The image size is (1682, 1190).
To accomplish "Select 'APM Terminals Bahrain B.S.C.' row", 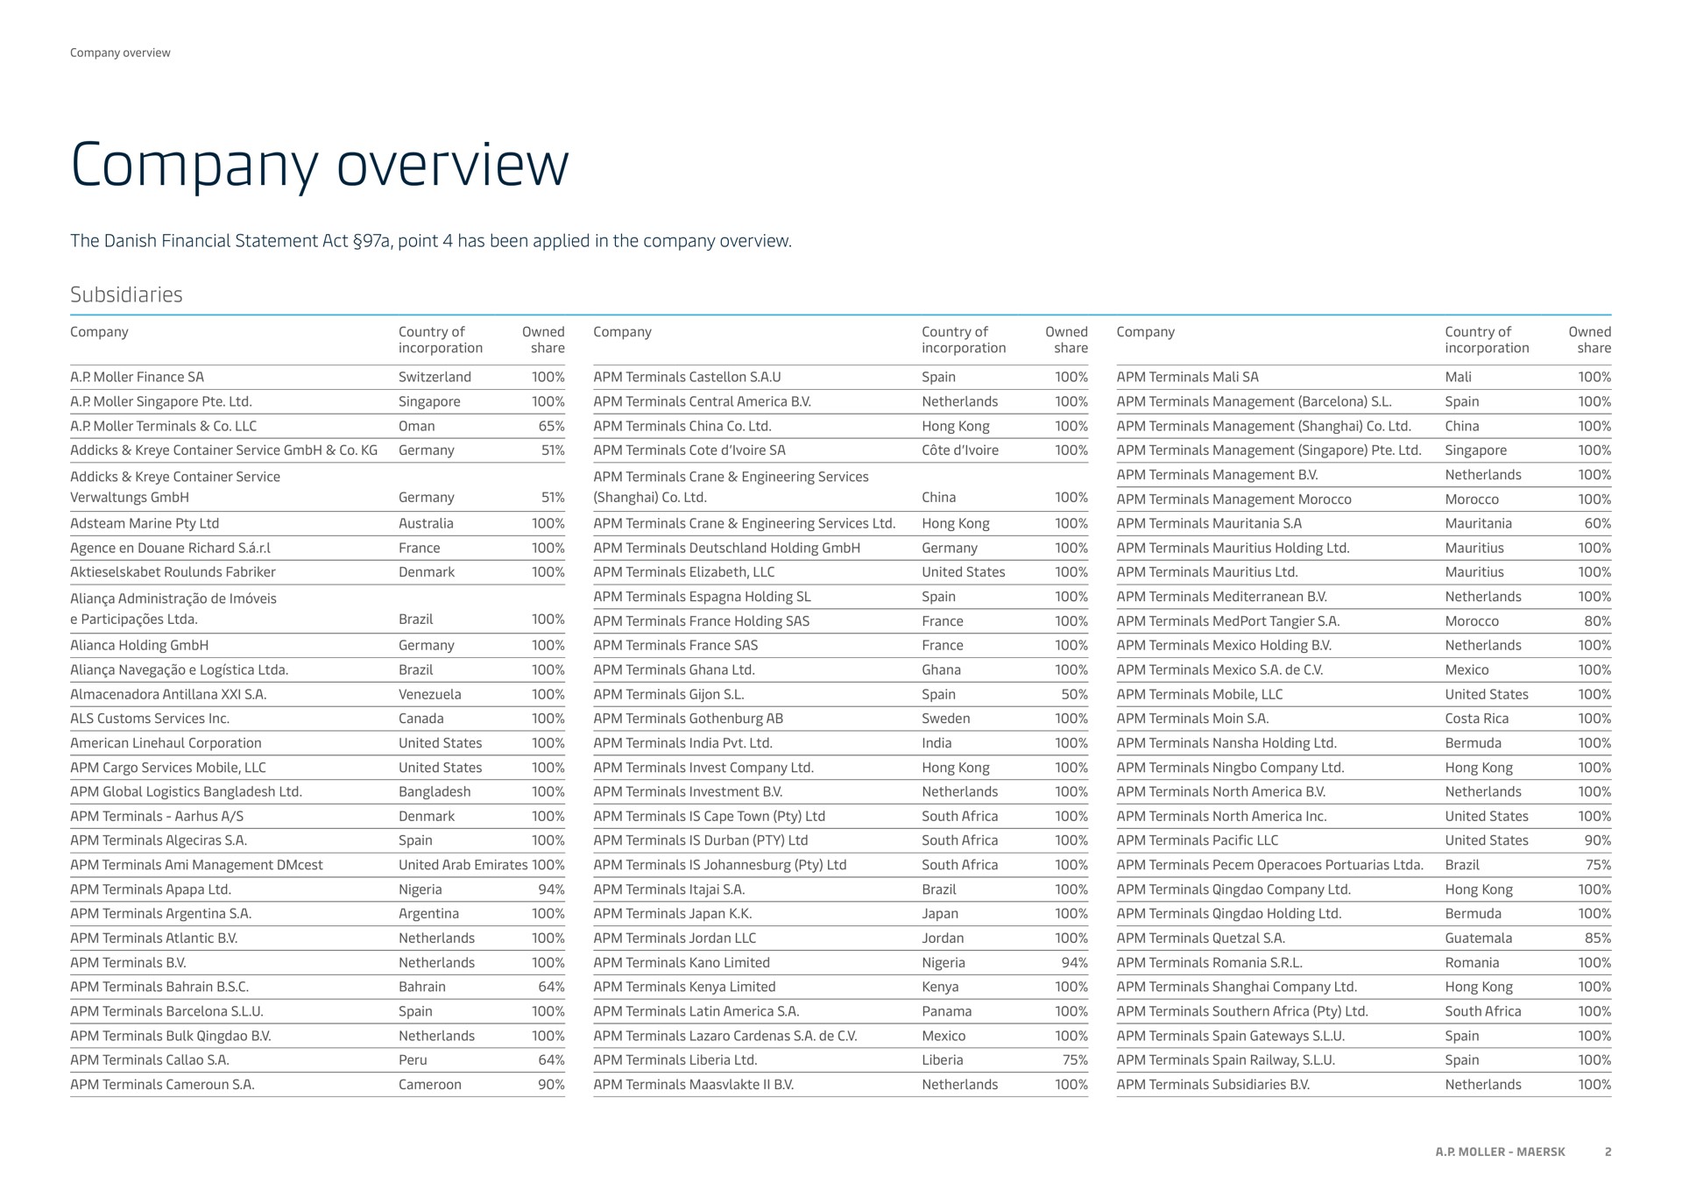I will point(317,987).
